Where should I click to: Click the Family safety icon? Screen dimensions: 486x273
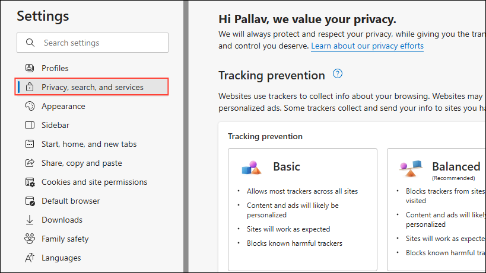click(x=30, y=239)
